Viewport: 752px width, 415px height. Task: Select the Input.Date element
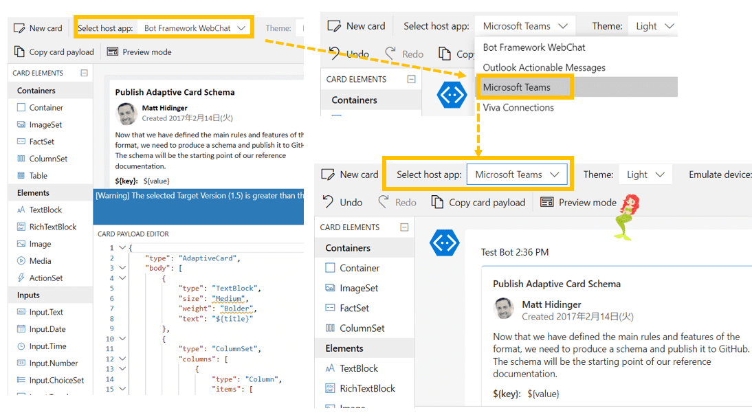click(x=42, y=328)
